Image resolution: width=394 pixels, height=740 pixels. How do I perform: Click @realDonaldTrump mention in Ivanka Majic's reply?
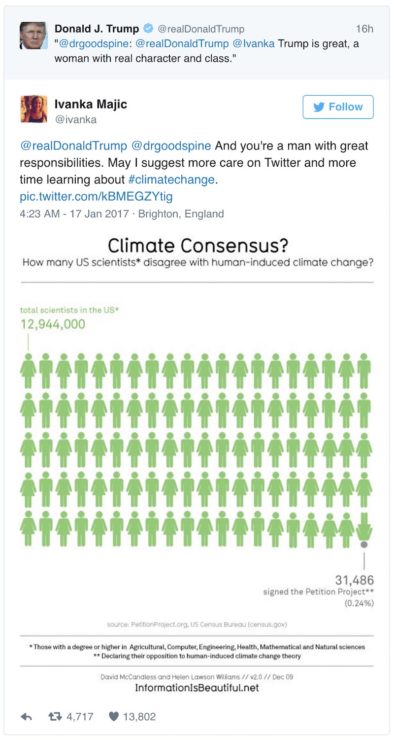73,146
